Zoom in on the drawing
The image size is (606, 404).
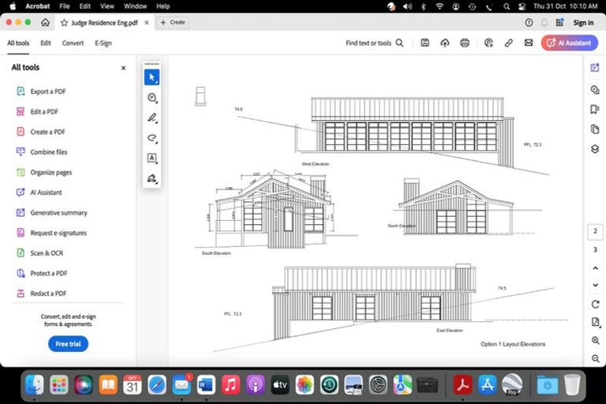pos(595,340)
